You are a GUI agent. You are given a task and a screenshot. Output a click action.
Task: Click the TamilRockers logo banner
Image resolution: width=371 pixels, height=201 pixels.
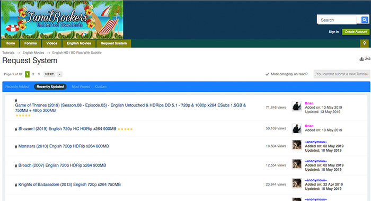coord(62,20)
